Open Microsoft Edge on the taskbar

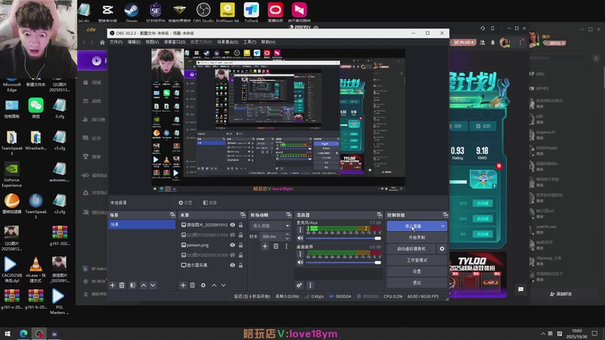[x=23, y=334]
